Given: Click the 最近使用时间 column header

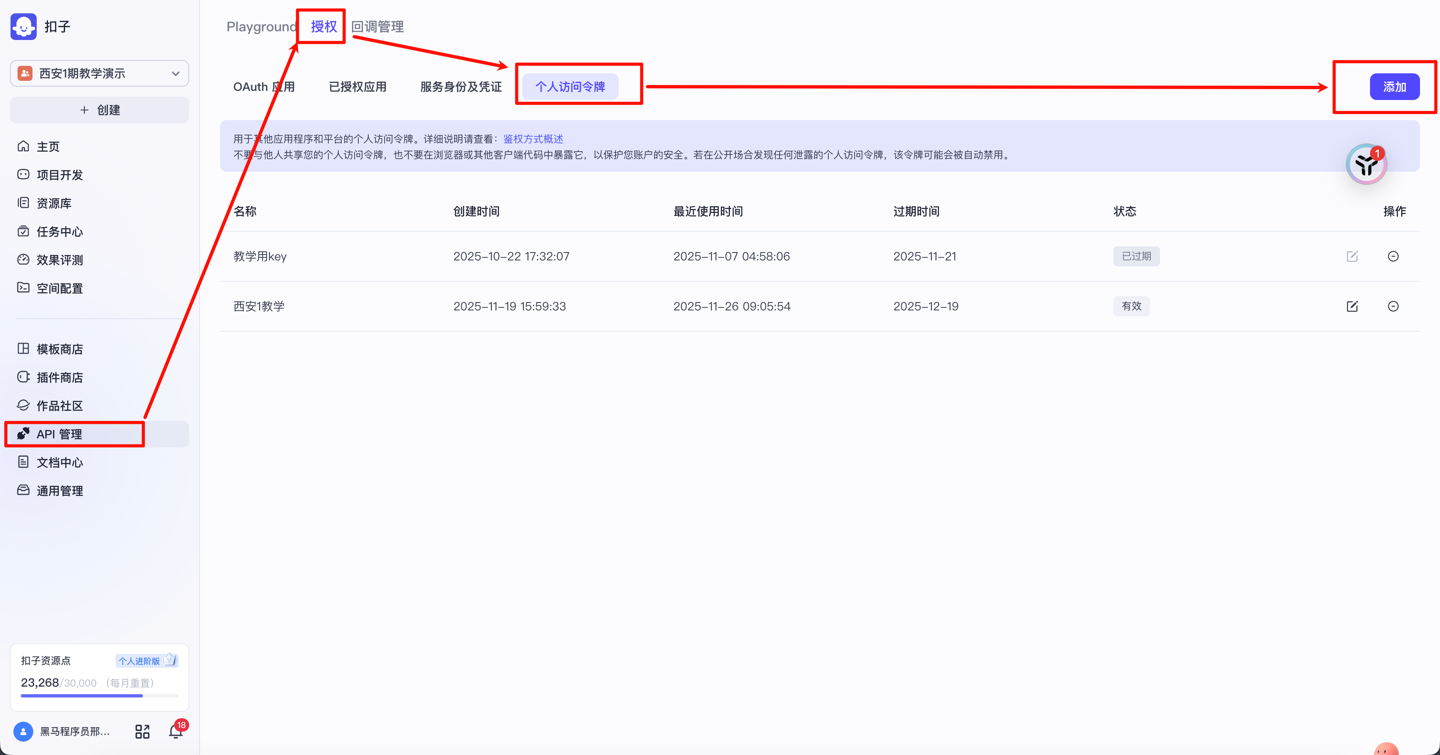Looking at the screenshot, I should coord(707,211).
